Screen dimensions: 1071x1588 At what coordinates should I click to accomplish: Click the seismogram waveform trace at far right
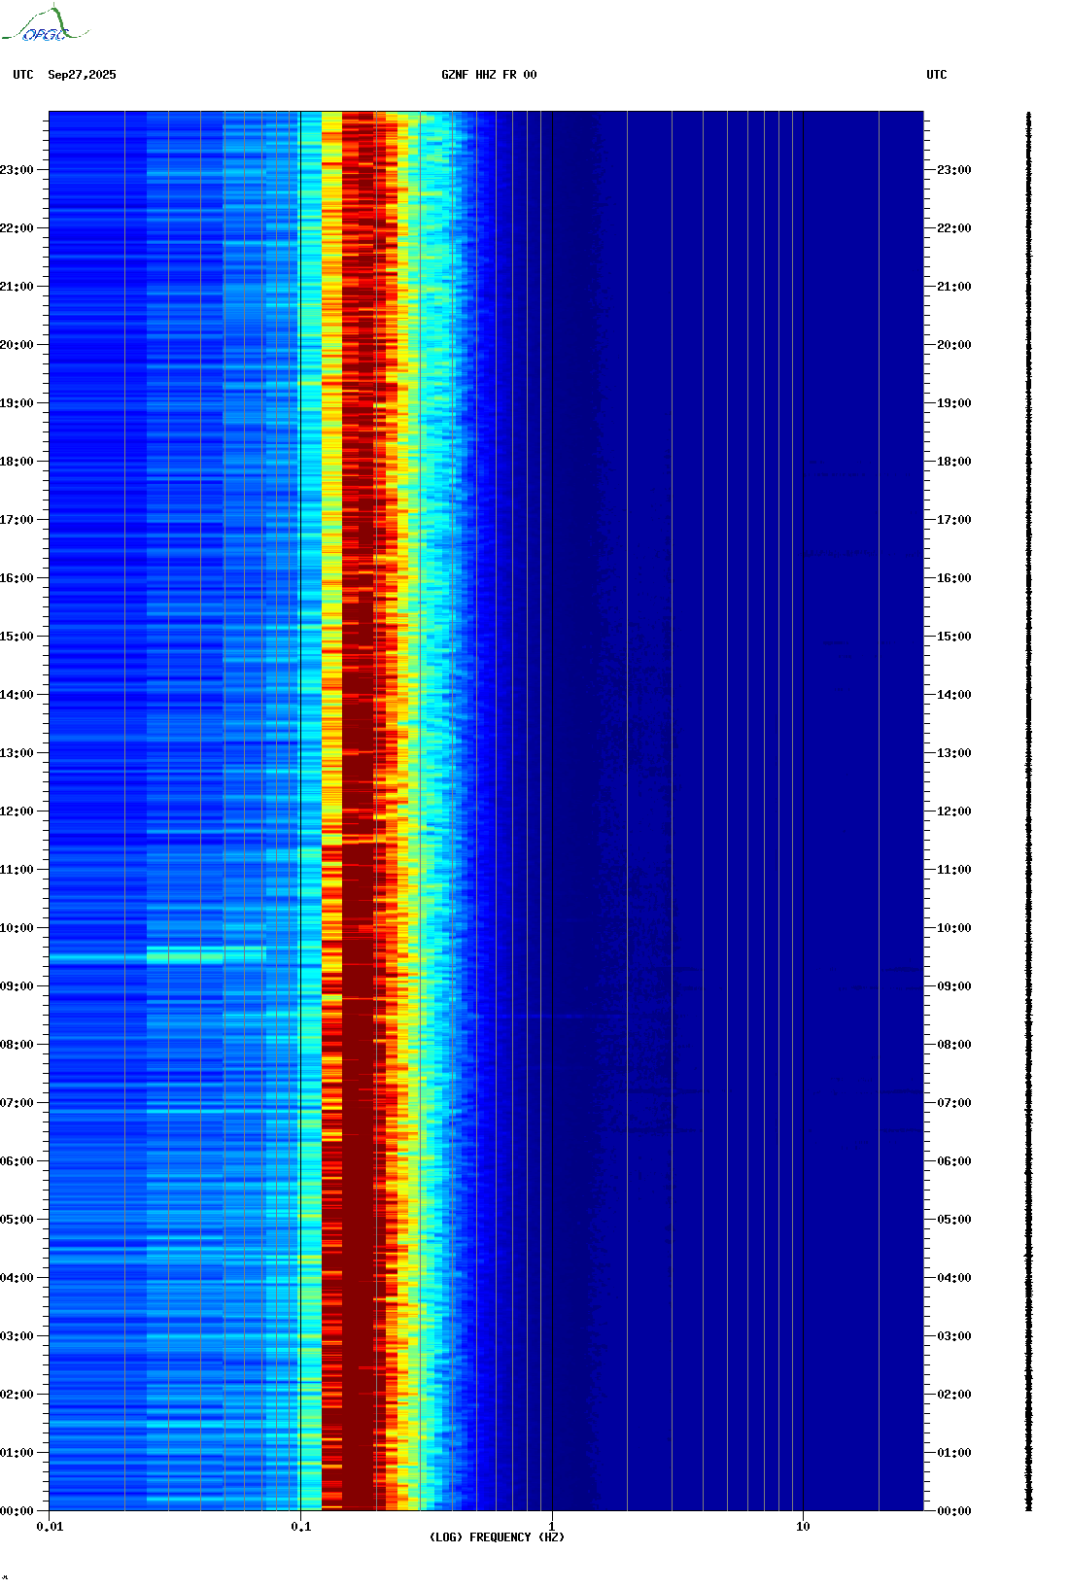click(1028, 811)
